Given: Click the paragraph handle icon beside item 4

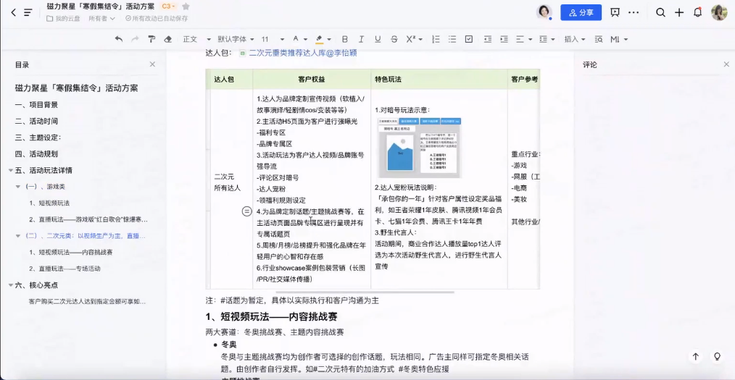Looking at the screenshot, I should (x=246, y=211).
